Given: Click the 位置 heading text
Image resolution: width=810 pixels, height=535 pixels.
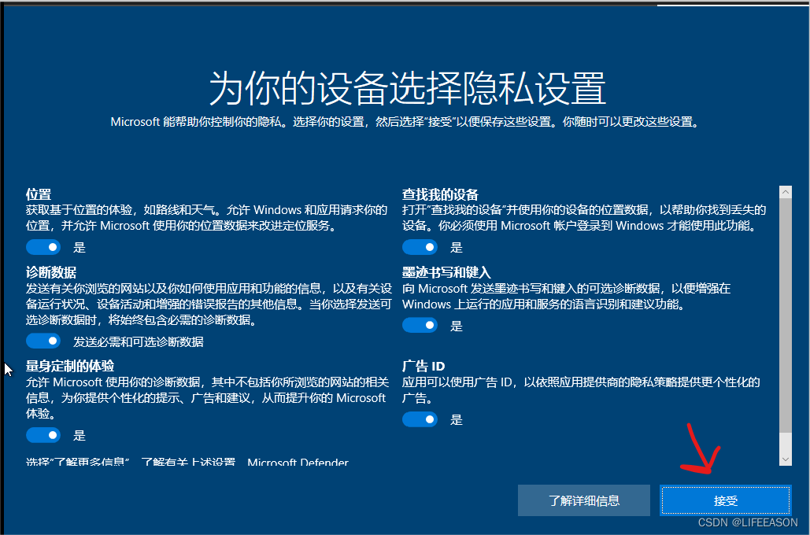Looking at the screenshot, I should coord(39,194).
